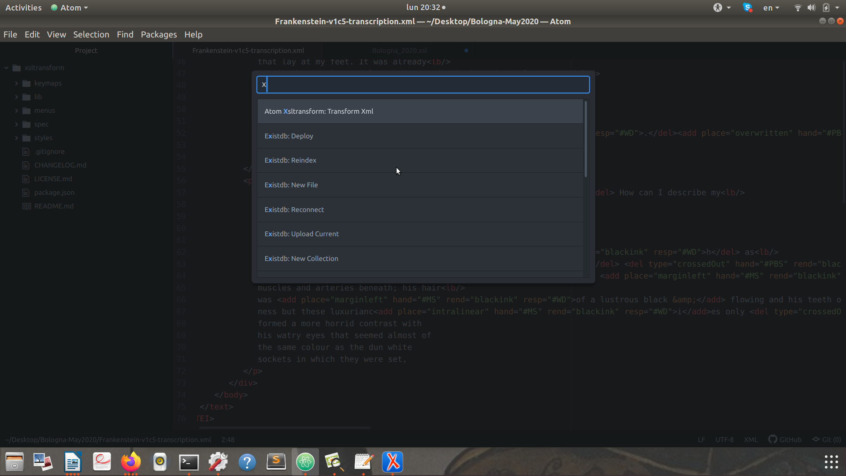846x476 pixels.
Task: Expand the lib folder
Action: [16, 97]
